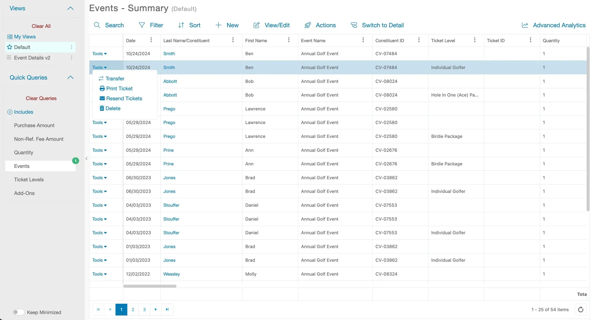591x320 pixels.
Task: Open options for Event Details v2 view
Action: [x=71, y=58]
